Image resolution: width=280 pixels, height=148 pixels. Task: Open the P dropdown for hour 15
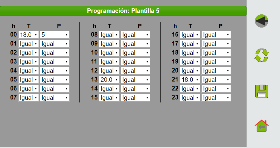135,98
